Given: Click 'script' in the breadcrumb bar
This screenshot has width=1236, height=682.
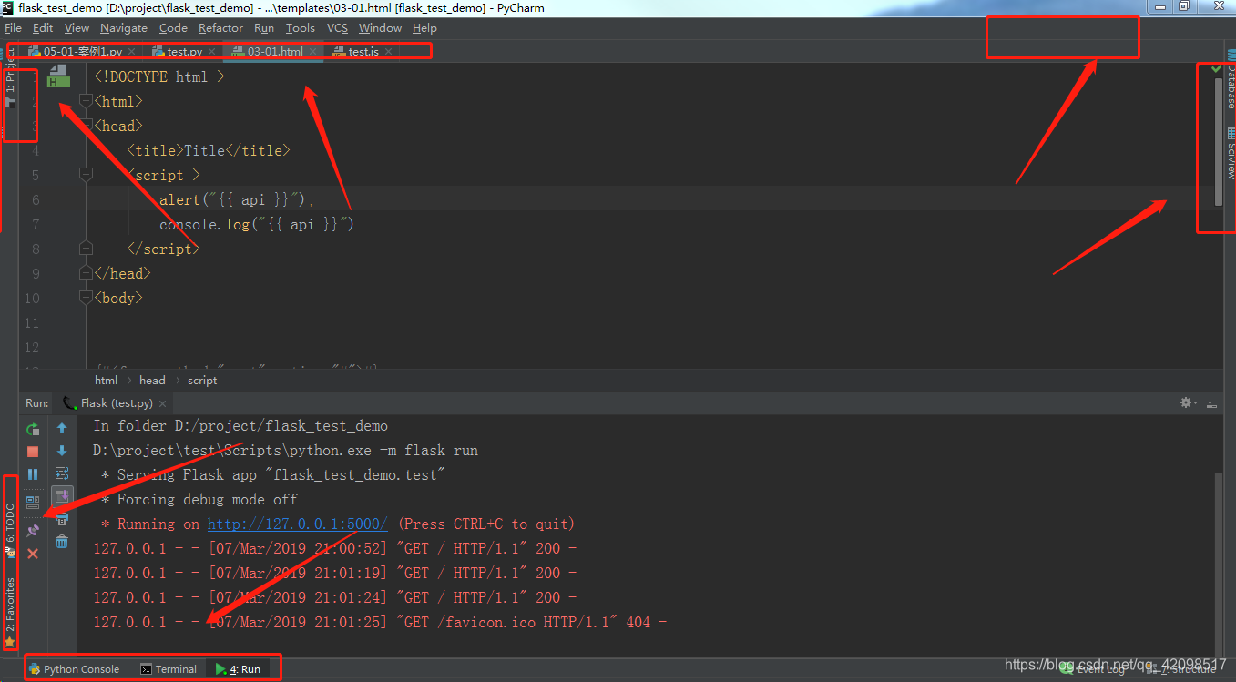Looking at the screenshot, I should tap(202, 381).
